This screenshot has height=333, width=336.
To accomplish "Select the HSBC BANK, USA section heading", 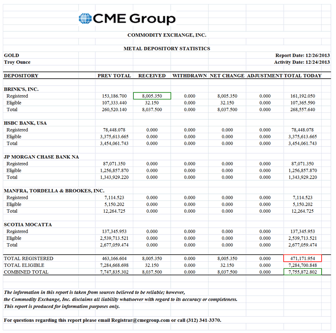I will 25,123.
